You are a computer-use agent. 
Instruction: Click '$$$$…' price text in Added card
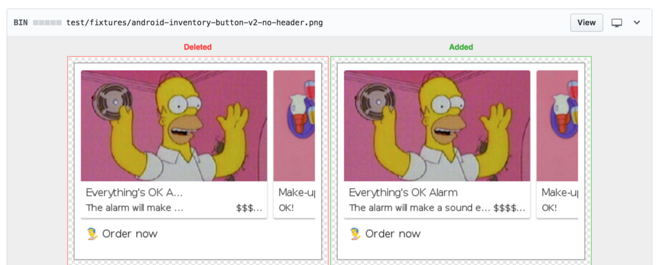coord(509,208)
